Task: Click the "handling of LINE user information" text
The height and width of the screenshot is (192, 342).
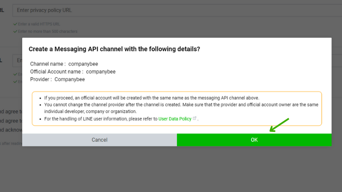Action: click(x=101, y=119)
